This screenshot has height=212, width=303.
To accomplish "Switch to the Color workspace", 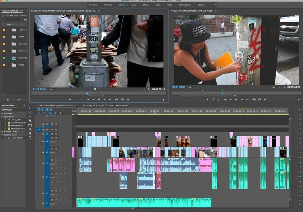I will tap(134, 5).
